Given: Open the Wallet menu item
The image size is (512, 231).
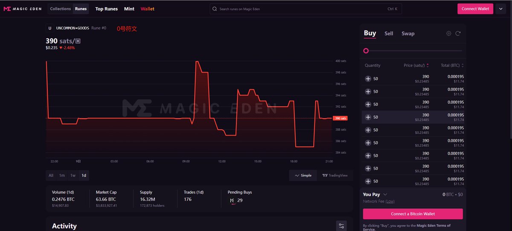Looking at the screenshot, I should tap(148, 9).
